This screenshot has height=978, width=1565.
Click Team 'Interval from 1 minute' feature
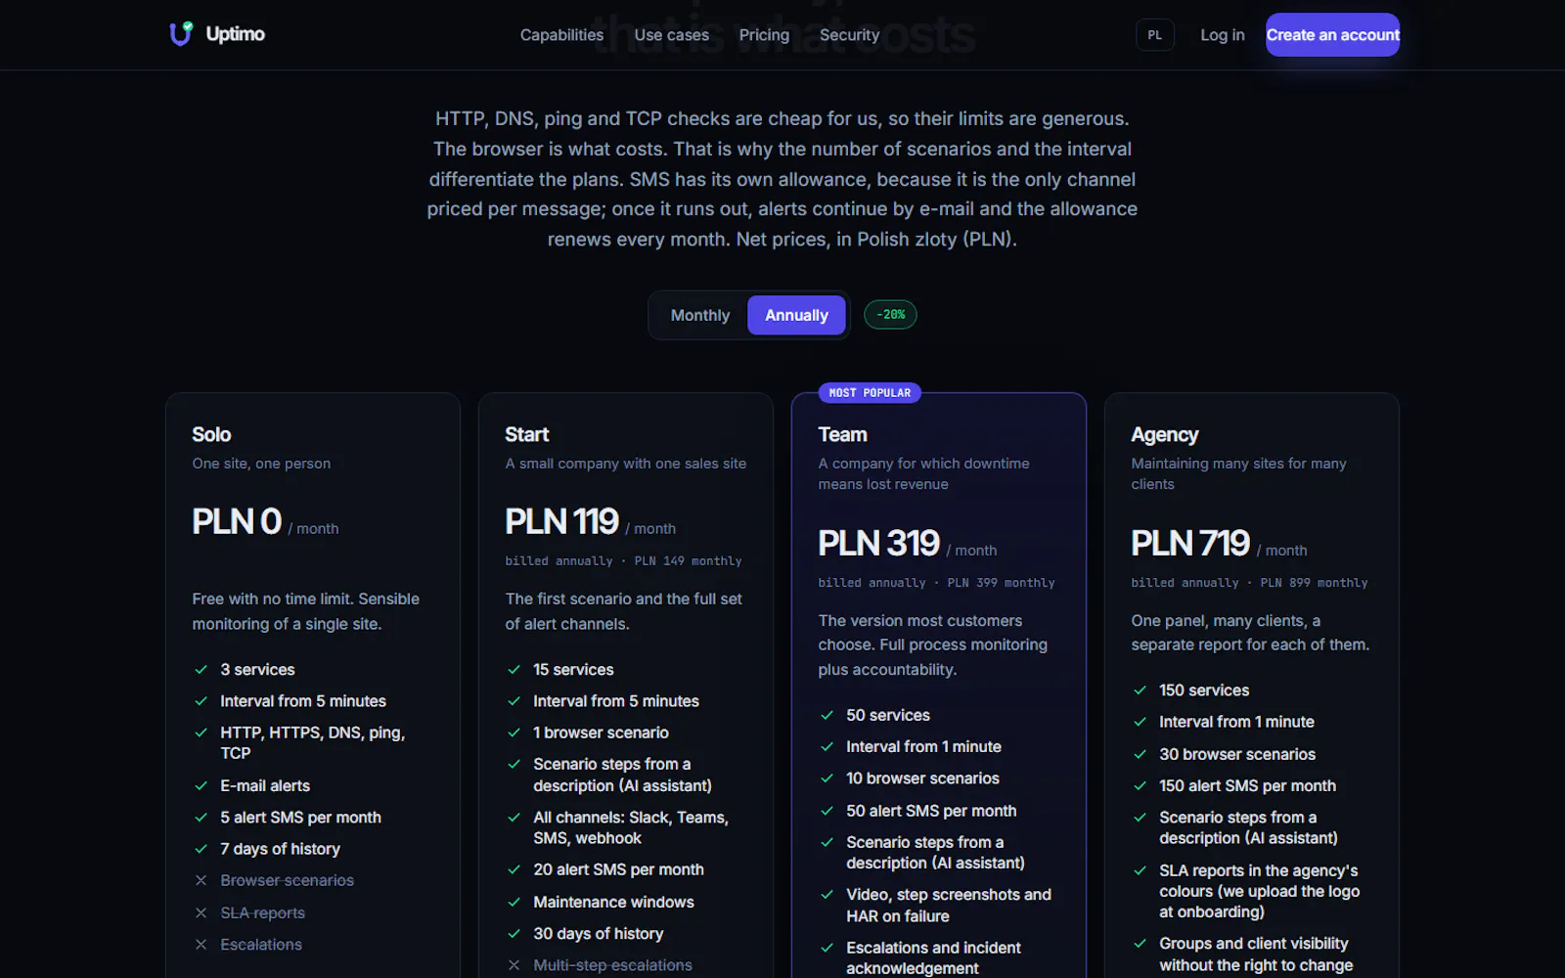click(923, 747)
